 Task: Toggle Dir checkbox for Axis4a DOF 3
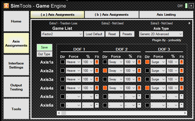[x=147, y=88]
